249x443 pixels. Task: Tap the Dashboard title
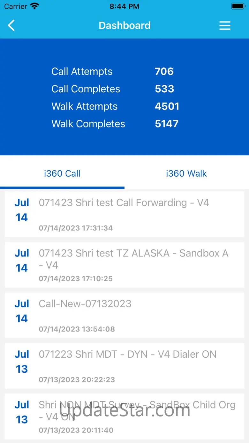point(124,26)
